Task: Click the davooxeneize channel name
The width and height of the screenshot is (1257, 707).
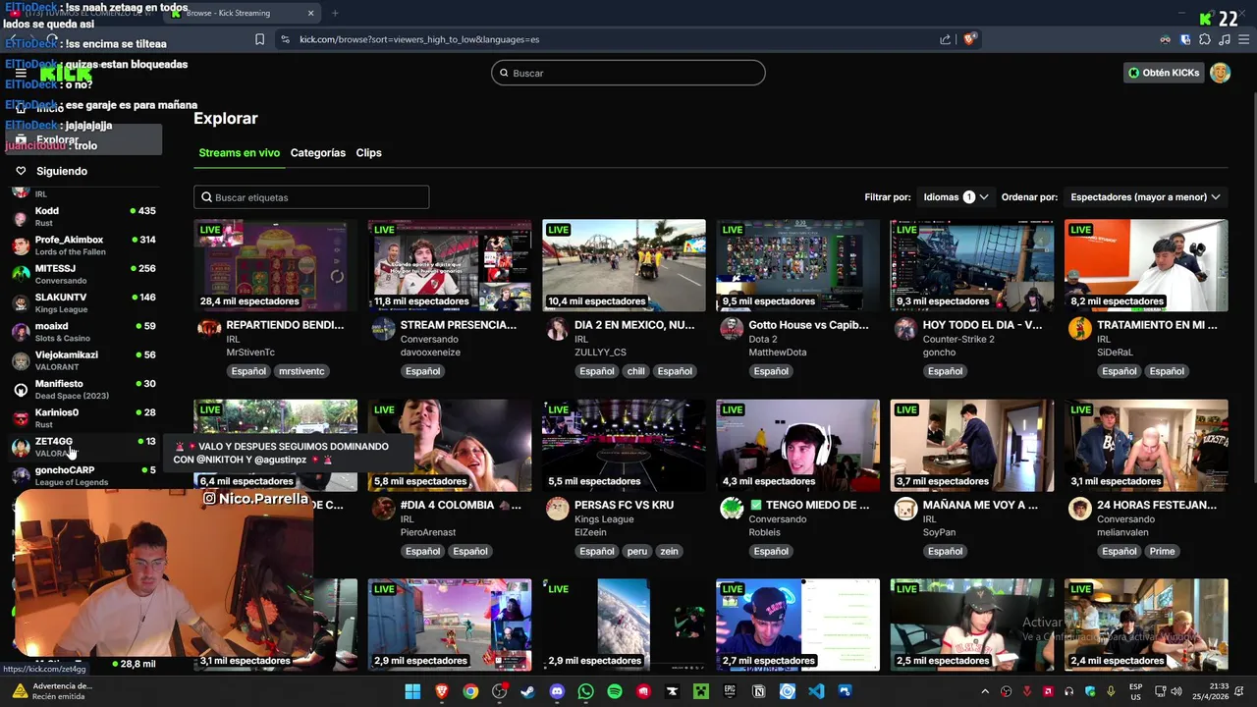Action: click(x=430, y=353)
